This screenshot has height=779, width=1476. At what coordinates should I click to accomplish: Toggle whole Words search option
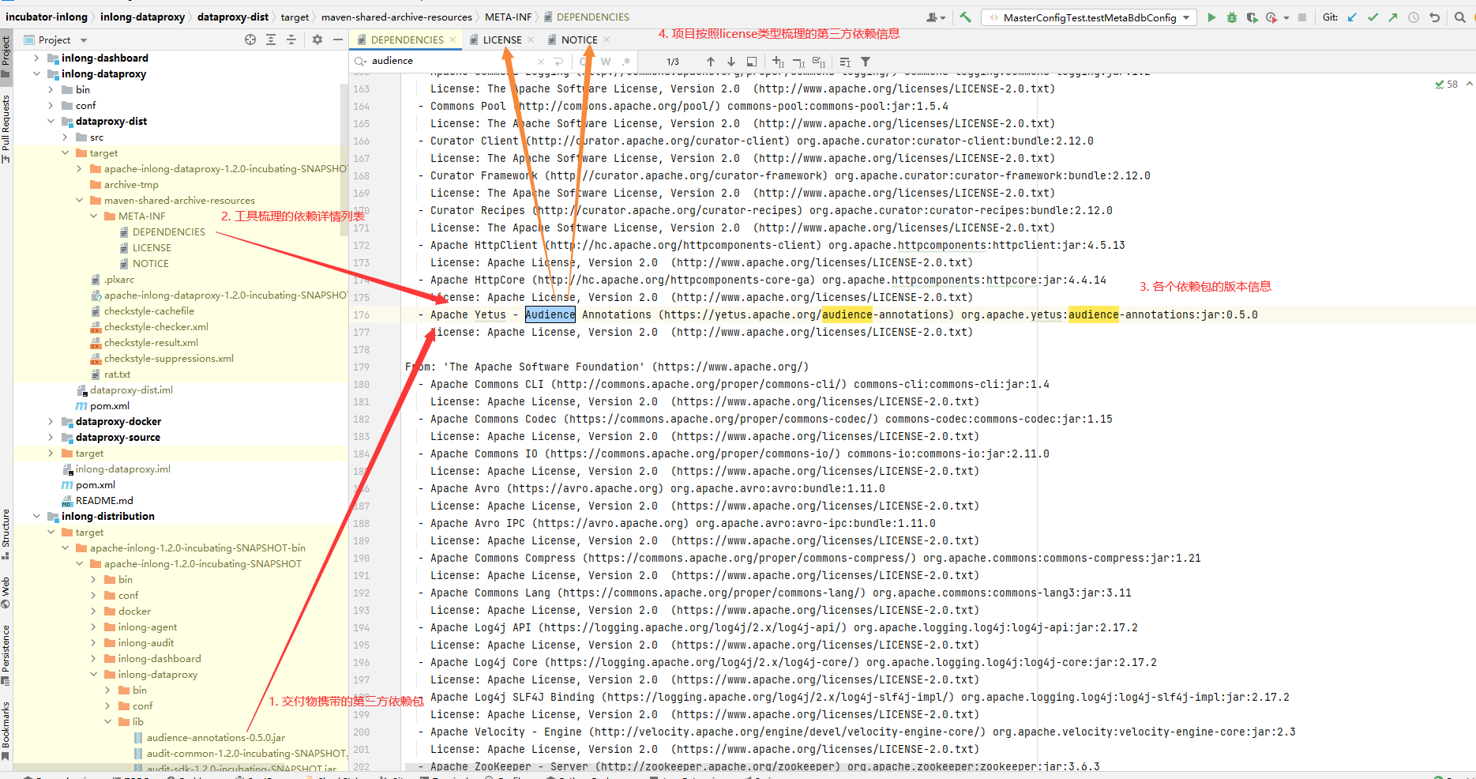[606, 62]
